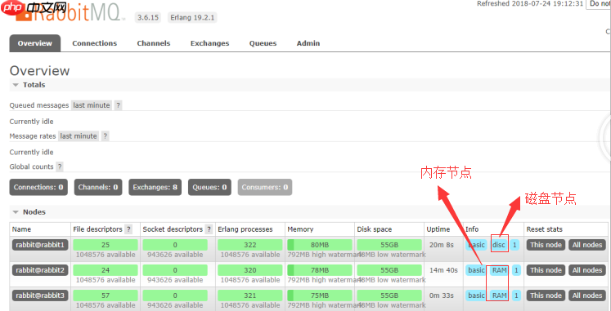The image size is (611, 311).
Task: Open help for Message rates
Action: coord(106,136)
